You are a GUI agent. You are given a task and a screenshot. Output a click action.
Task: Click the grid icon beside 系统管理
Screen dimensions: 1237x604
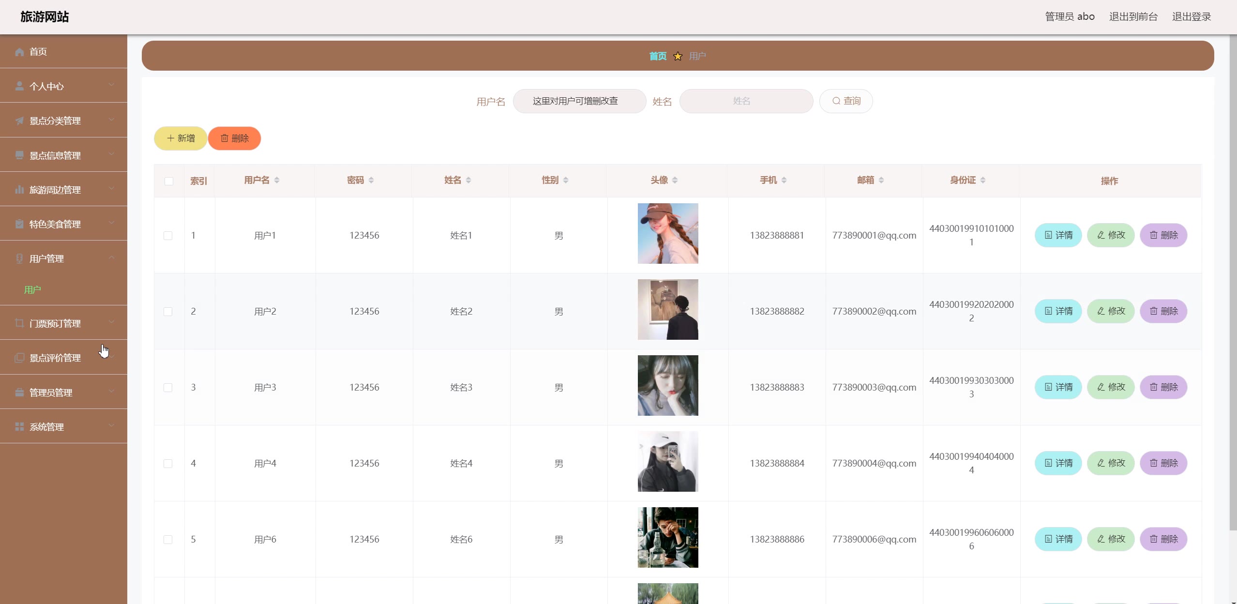(x=19, y=427)
